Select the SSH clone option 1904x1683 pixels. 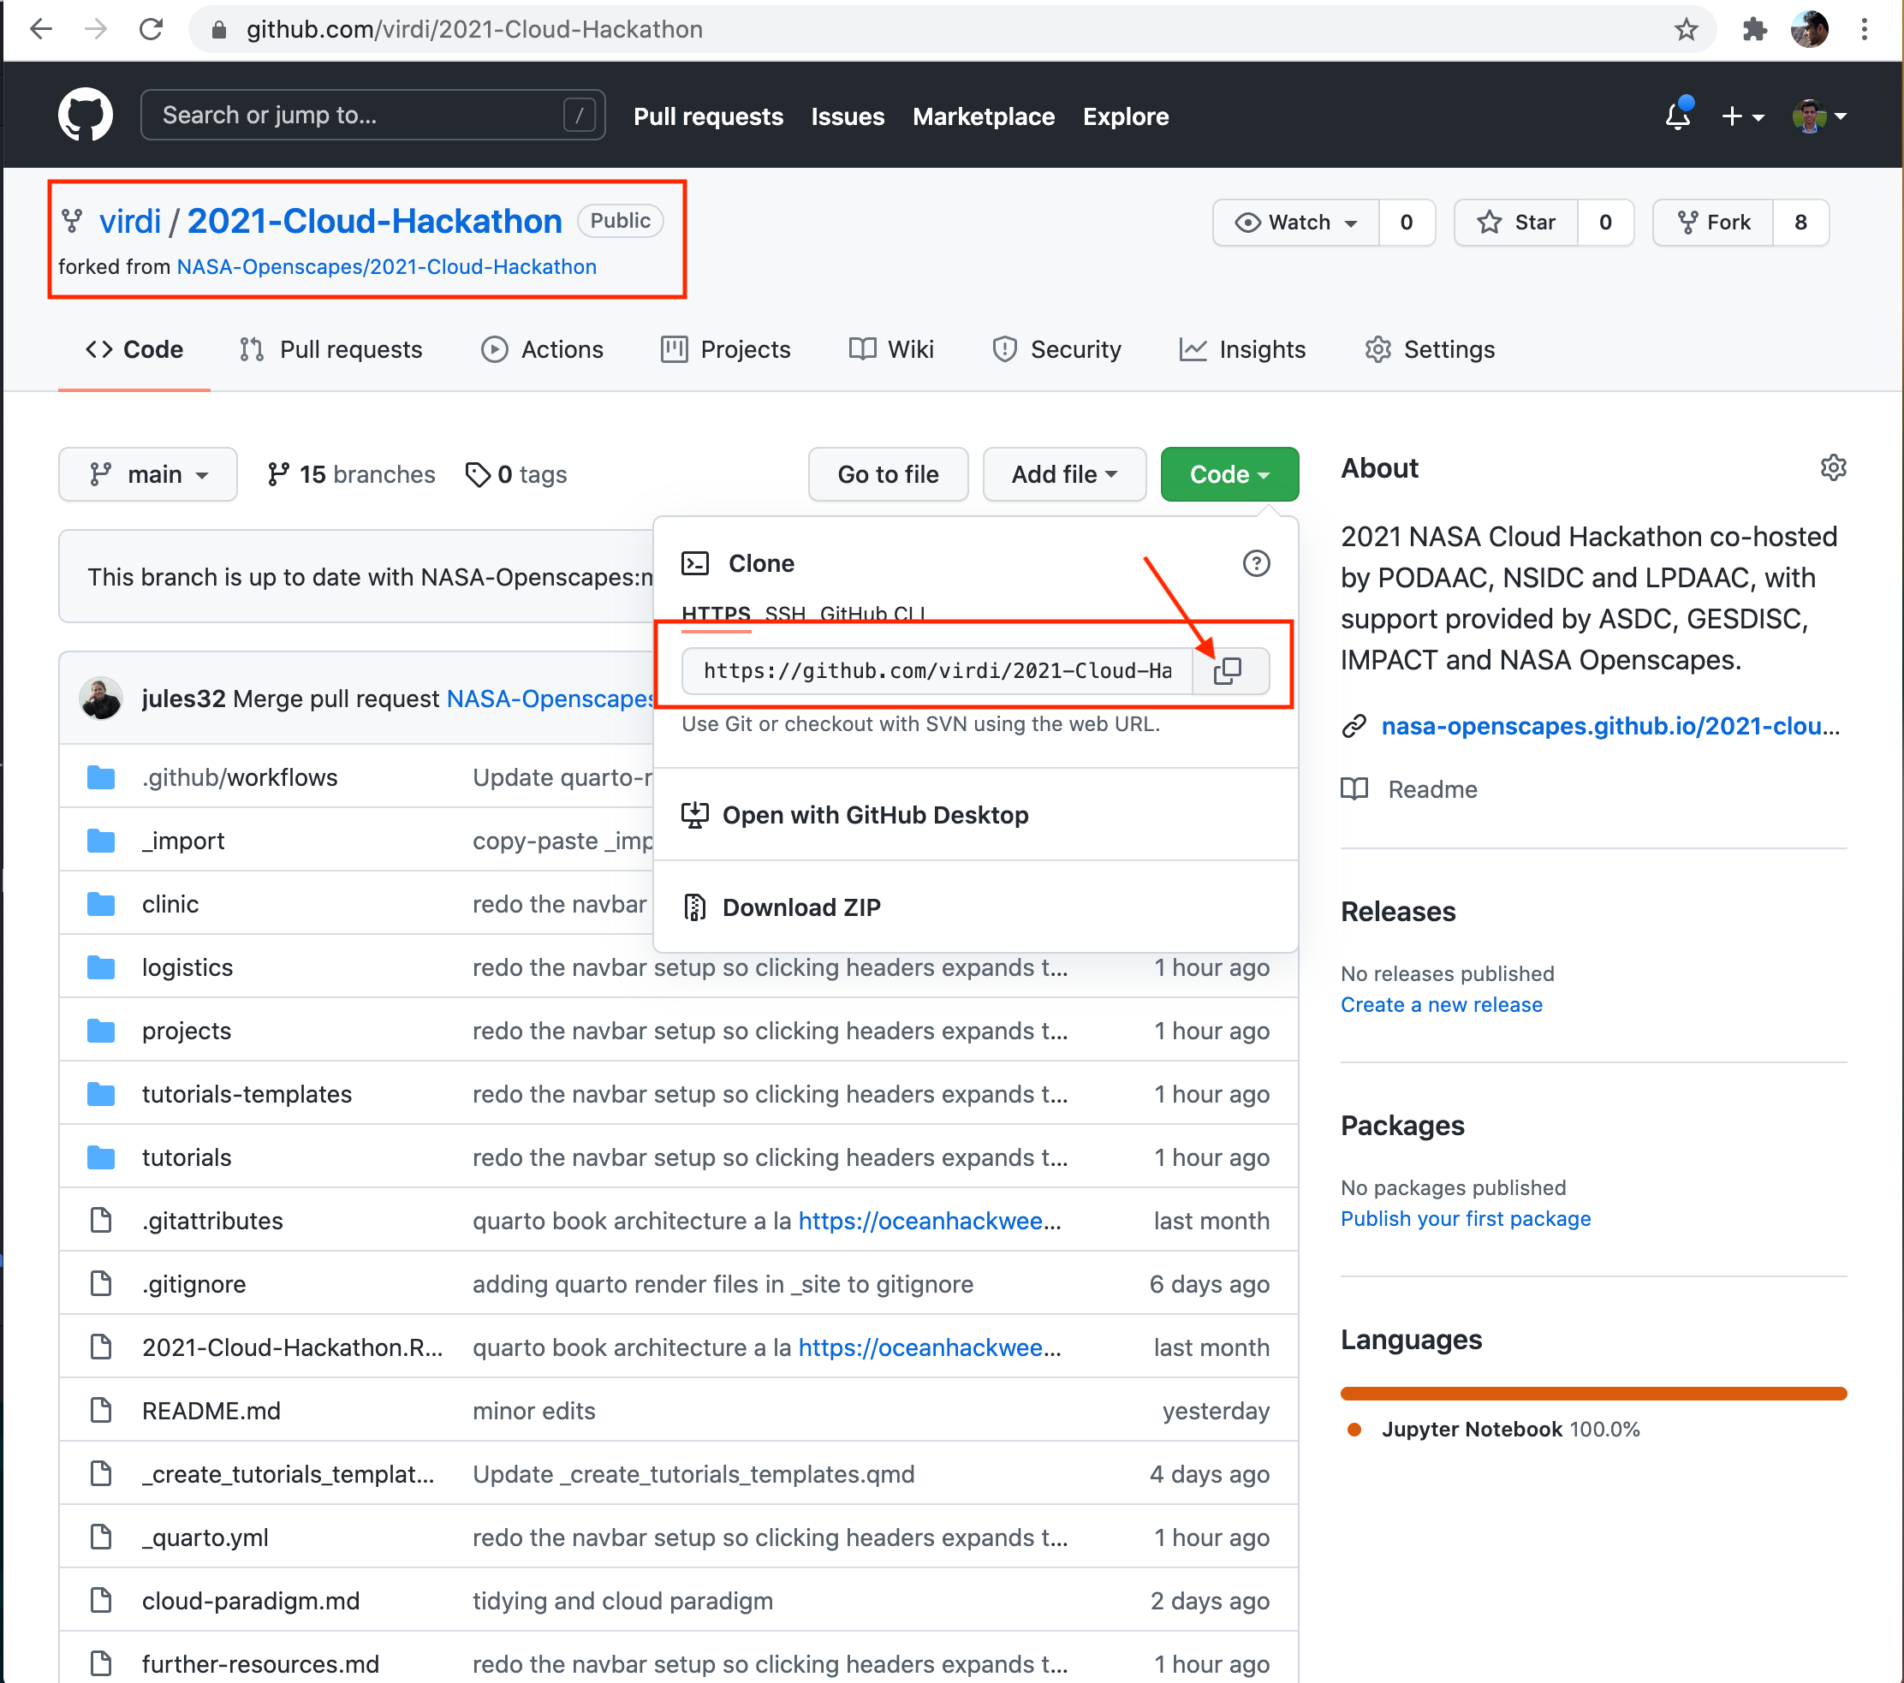[x=784, y=614]
